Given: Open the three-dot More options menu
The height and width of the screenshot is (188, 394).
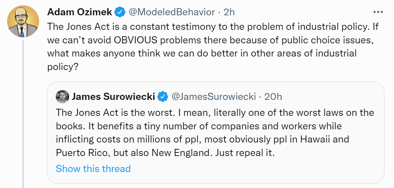Looking at the screenshot, I should click(x=378, y=12).
